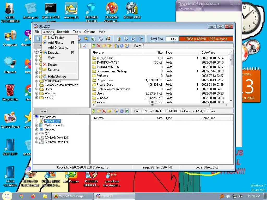
Task: Click the Mount to virtual drive icon
Action: coord(101,39)
